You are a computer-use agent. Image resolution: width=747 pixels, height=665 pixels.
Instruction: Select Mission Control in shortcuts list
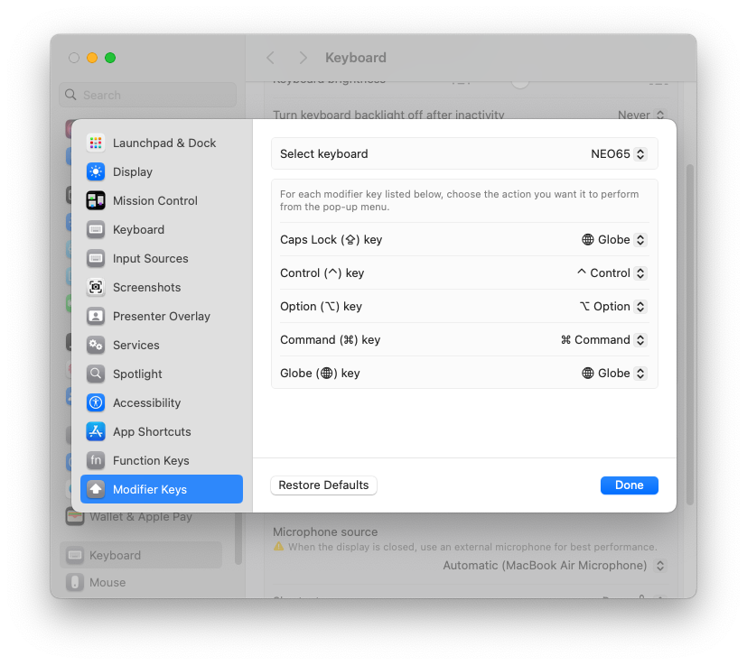point(162,200)
